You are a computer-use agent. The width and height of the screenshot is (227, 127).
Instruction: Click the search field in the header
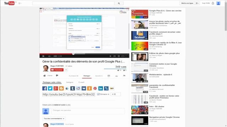pos(73,3)
